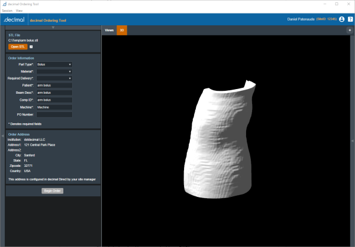The height and width of the screenshot is (247, 355).
Task: Click the 3D bolus model in viewport
Action: [x=219, y=140]
